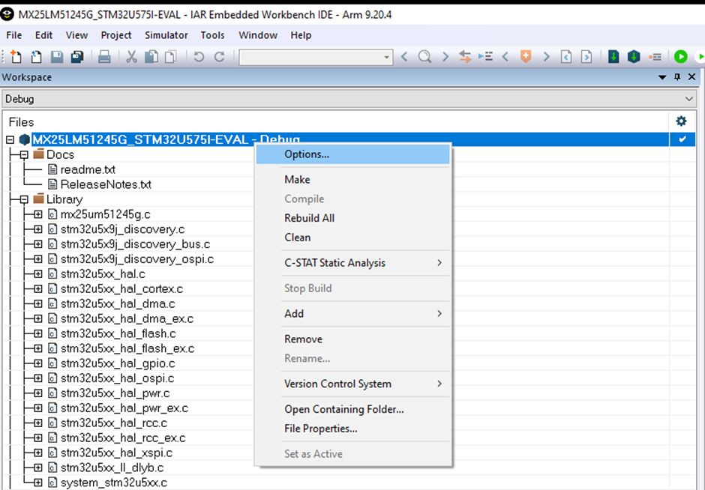Open the Help menu
Image resolution: width=705 pixels, height=490 pixels.
click(301, 35)
